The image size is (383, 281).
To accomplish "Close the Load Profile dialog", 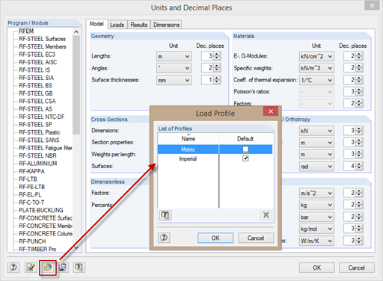I will point(271,111).
